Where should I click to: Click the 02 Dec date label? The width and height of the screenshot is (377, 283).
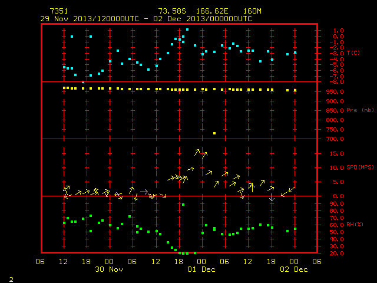tap(294, 269)
